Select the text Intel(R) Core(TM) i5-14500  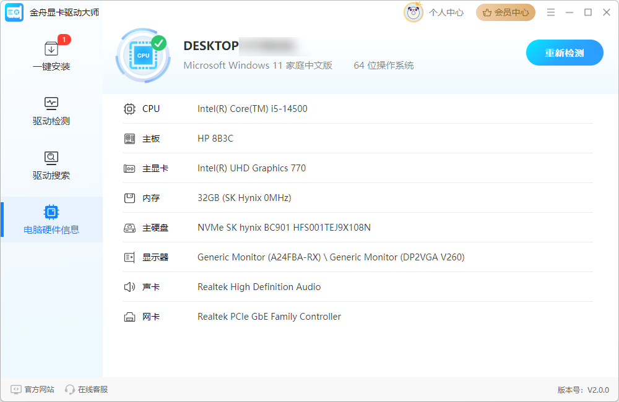click(x=253, y=109)
